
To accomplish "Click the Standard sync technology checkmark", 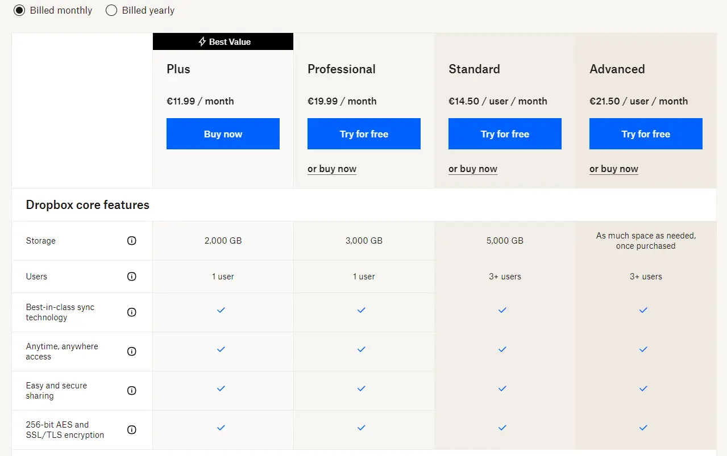I will click(502, 310).
